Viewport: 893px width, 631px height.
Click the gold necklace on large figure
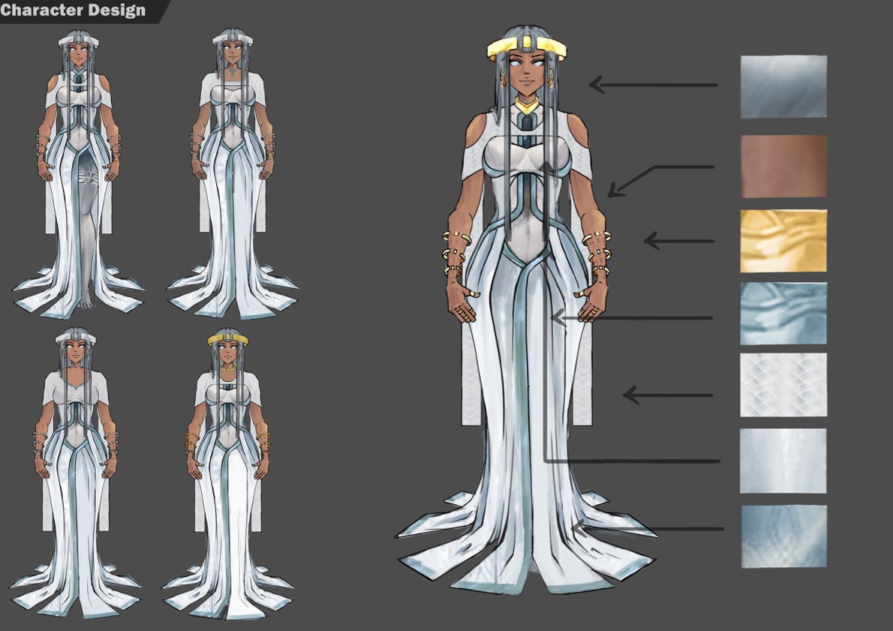528,105
